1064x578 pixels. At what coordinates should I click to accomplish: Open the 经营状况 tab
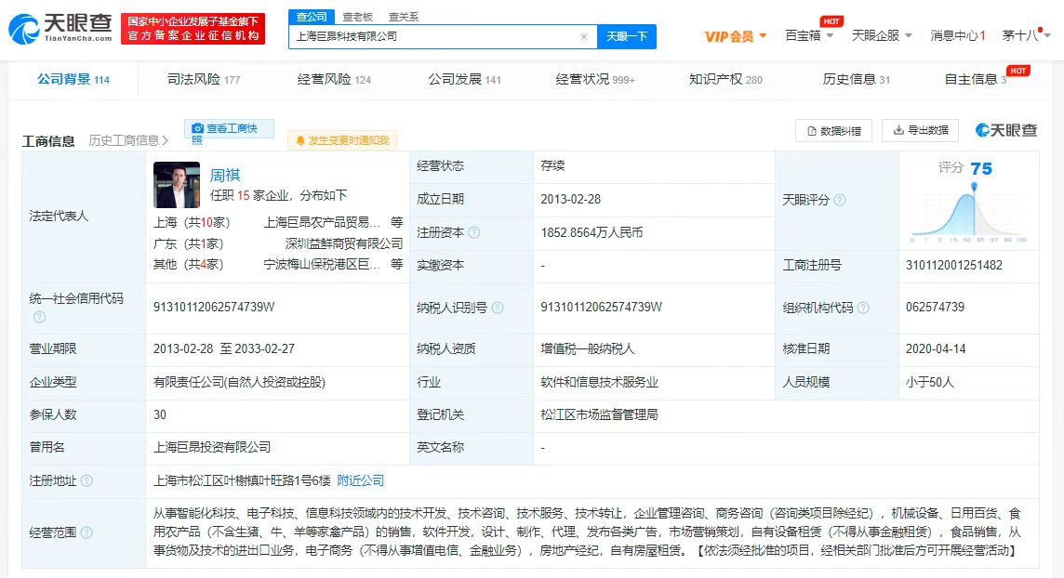tap(595, 79)
